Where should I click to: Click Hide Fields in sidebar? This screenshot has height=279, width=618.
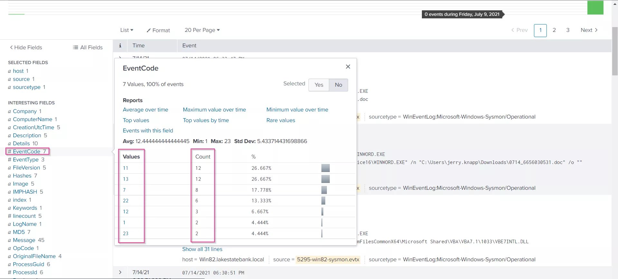pos(26,47)
